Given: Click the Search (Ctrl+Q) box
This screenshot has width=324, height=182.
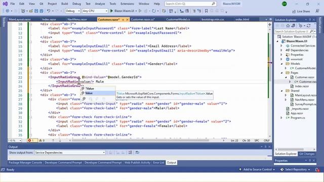Looking at the screenshot, I should [x=190, y=4].
